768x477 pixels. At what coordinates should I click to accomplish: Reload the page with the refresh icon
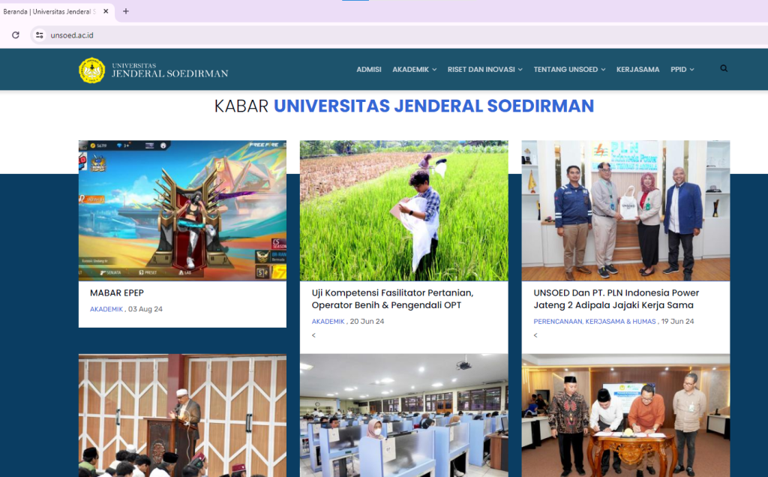pyautogui.click(x=15, y=34)
